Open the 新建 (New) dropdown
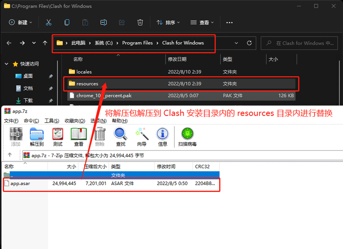This screenshot has height=249, width=343. tap(21, 22)
